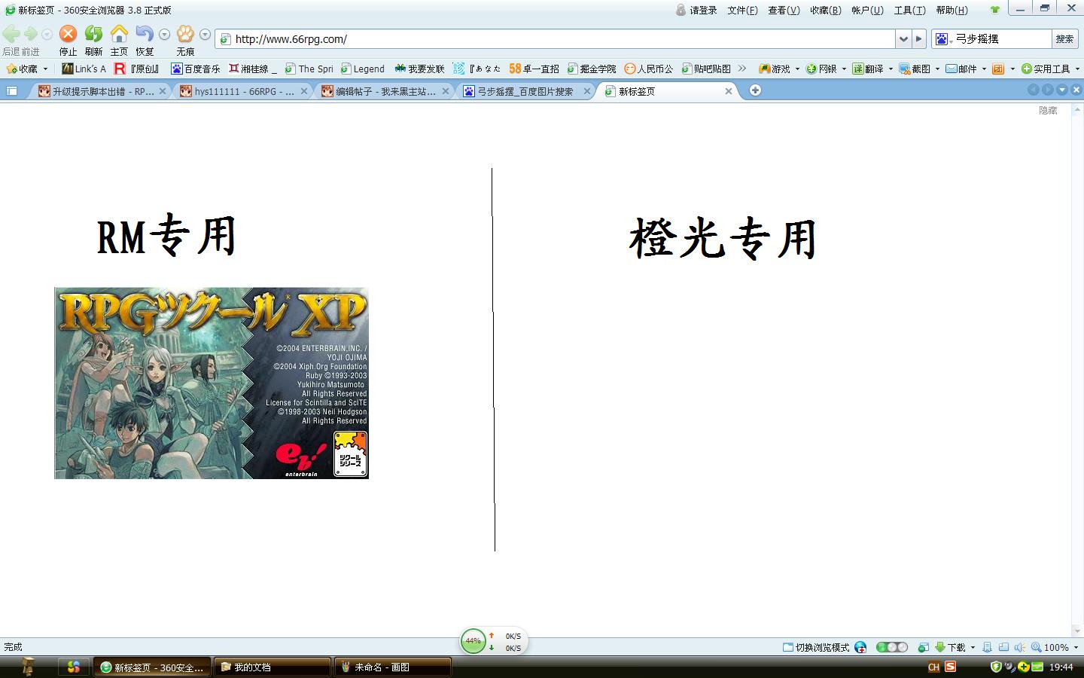Image resolution: width=1084 pixels, height=678 pixels.
Task: Open the Sogou input method tray icon
Action: (x=951, y=667)
